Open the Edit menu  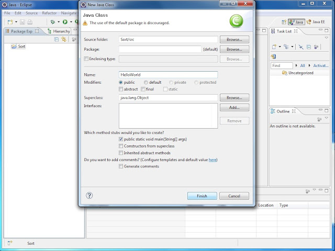tap(18, 13)
